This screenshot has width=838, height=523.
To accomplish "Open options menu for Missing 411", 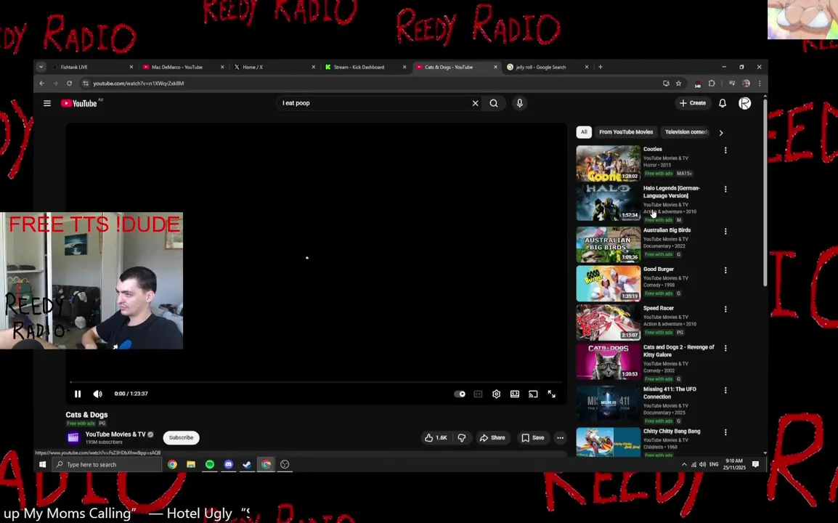I will pyautogui.click(x=725, y=390).
